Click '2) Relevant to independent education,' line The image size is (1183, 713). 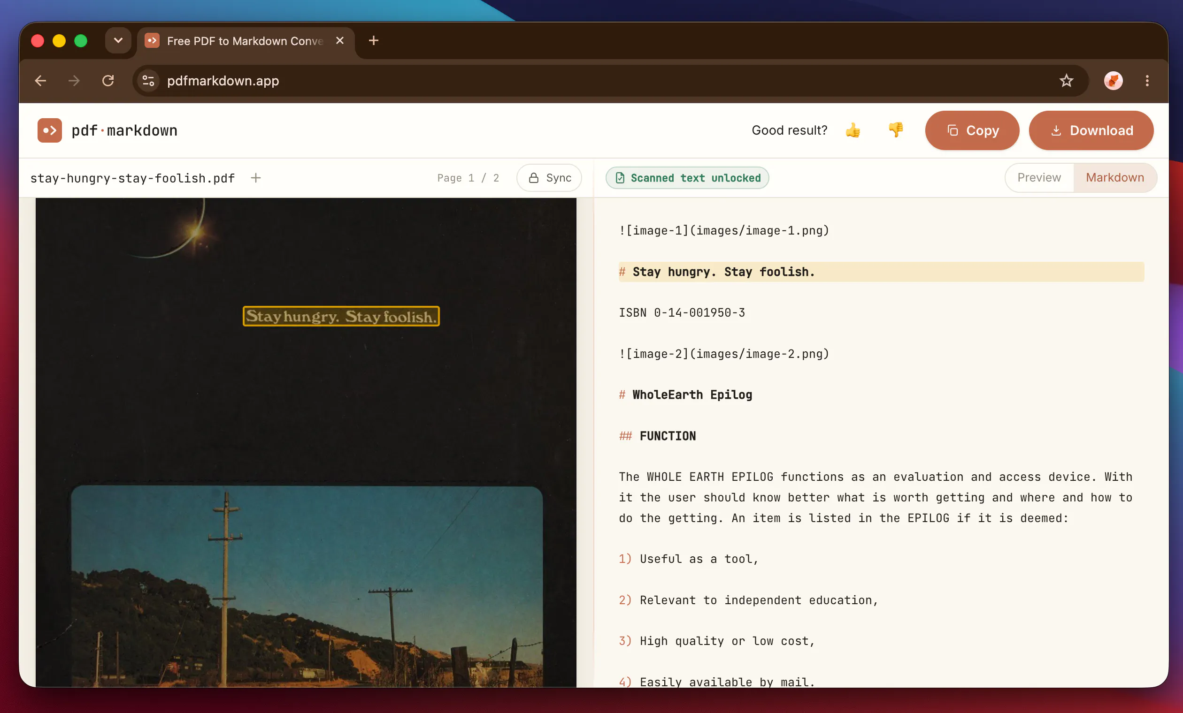click(748, 600)
